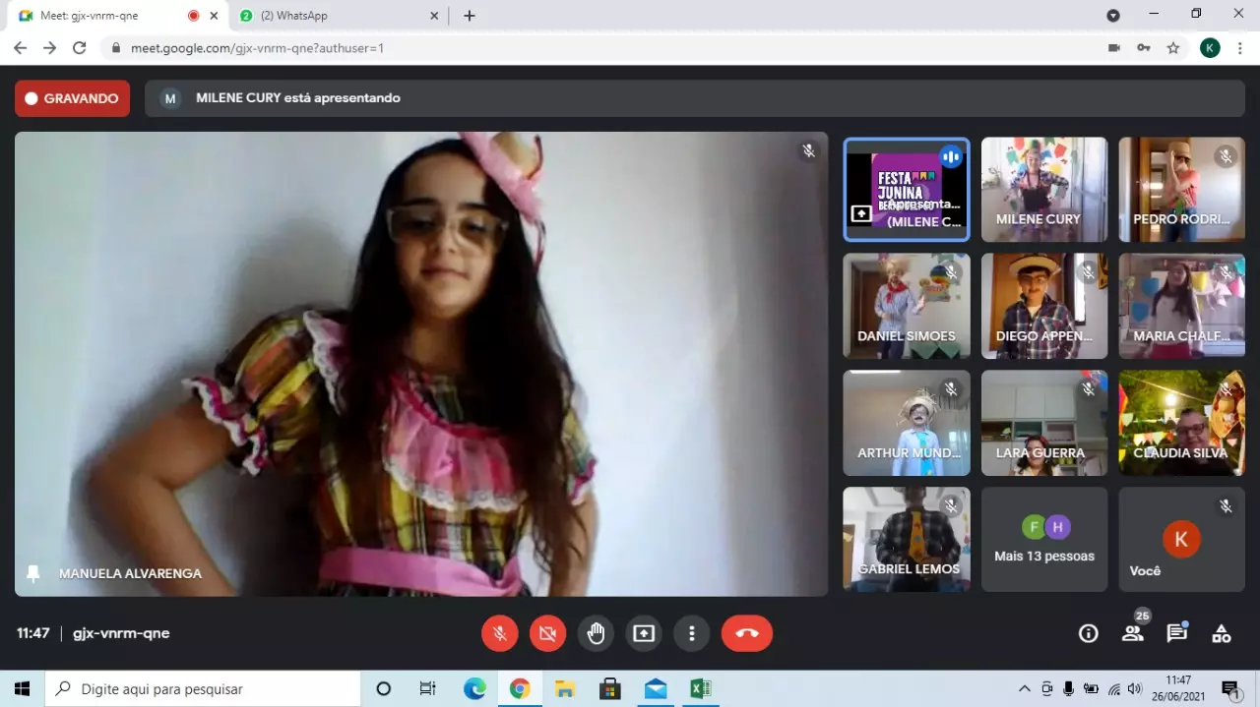Unpin Manuela Alvarenga using pin icon
Image resolution: width=1260 pixels, height=707 pixels.
33,573
